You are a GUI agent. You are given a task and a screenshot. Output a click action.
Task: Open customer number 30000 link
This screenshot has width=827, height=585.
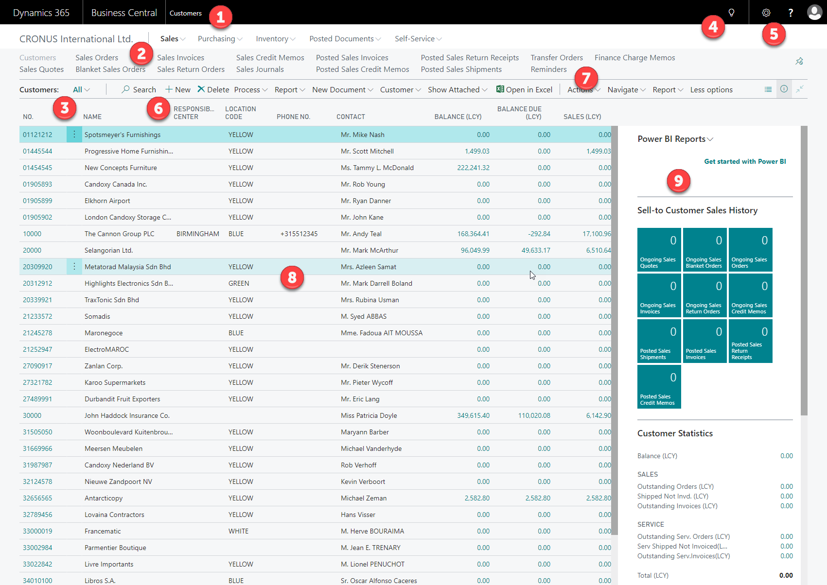32,415
